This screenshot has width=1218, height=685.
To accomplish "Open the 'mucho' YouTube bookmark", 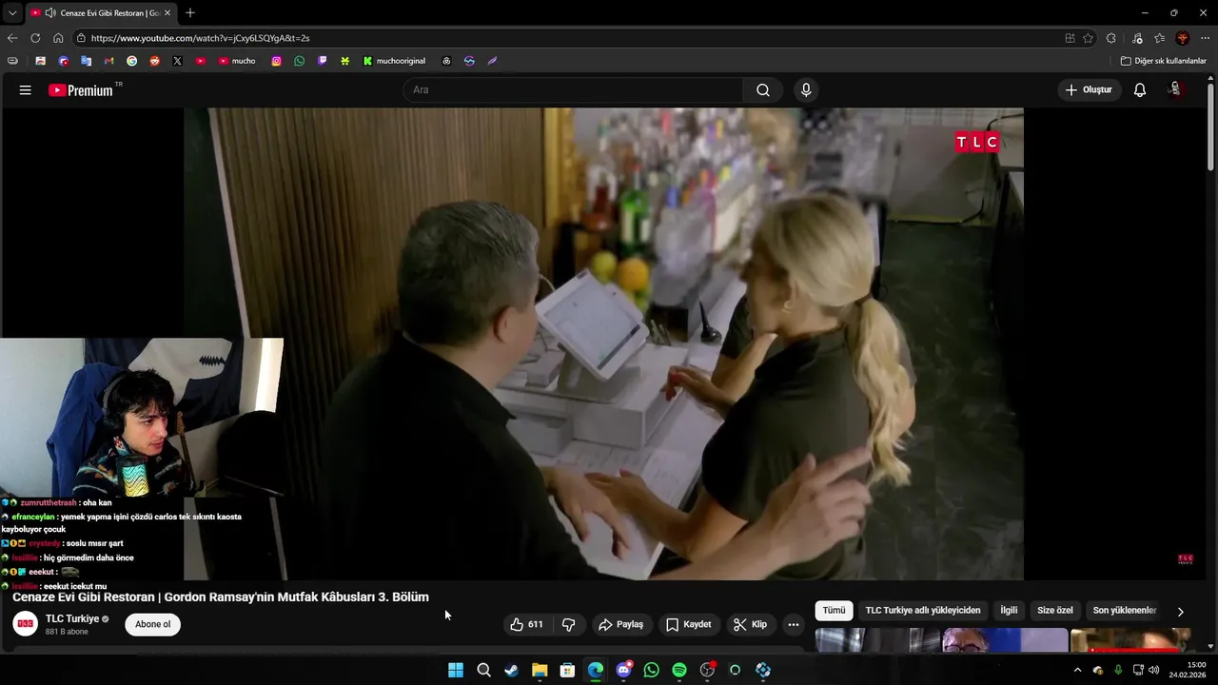I will pos(238,61).
